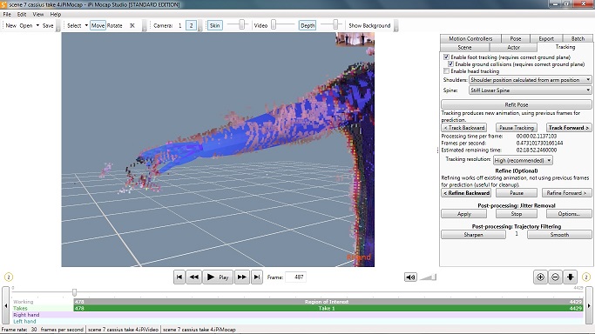Jump to the last frame

click(x=257, y=277)
